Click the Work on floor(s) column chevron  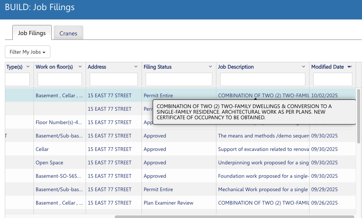pyautogui.click(x=80, y=67)
